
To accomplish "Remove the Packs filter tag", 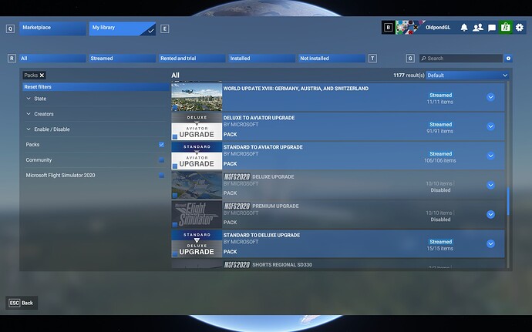I will pyautogui.click(x=42, y=75).
